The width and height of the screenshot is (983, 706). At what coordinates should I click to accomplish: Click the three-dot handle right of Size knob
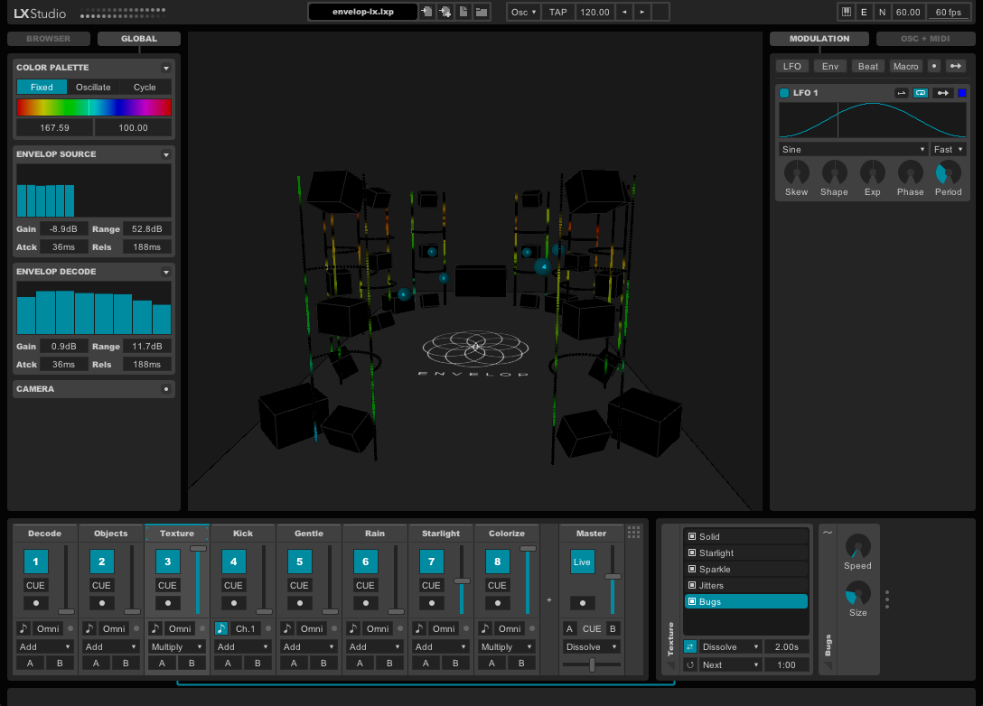pyautogui.click(x=887, y=599)
